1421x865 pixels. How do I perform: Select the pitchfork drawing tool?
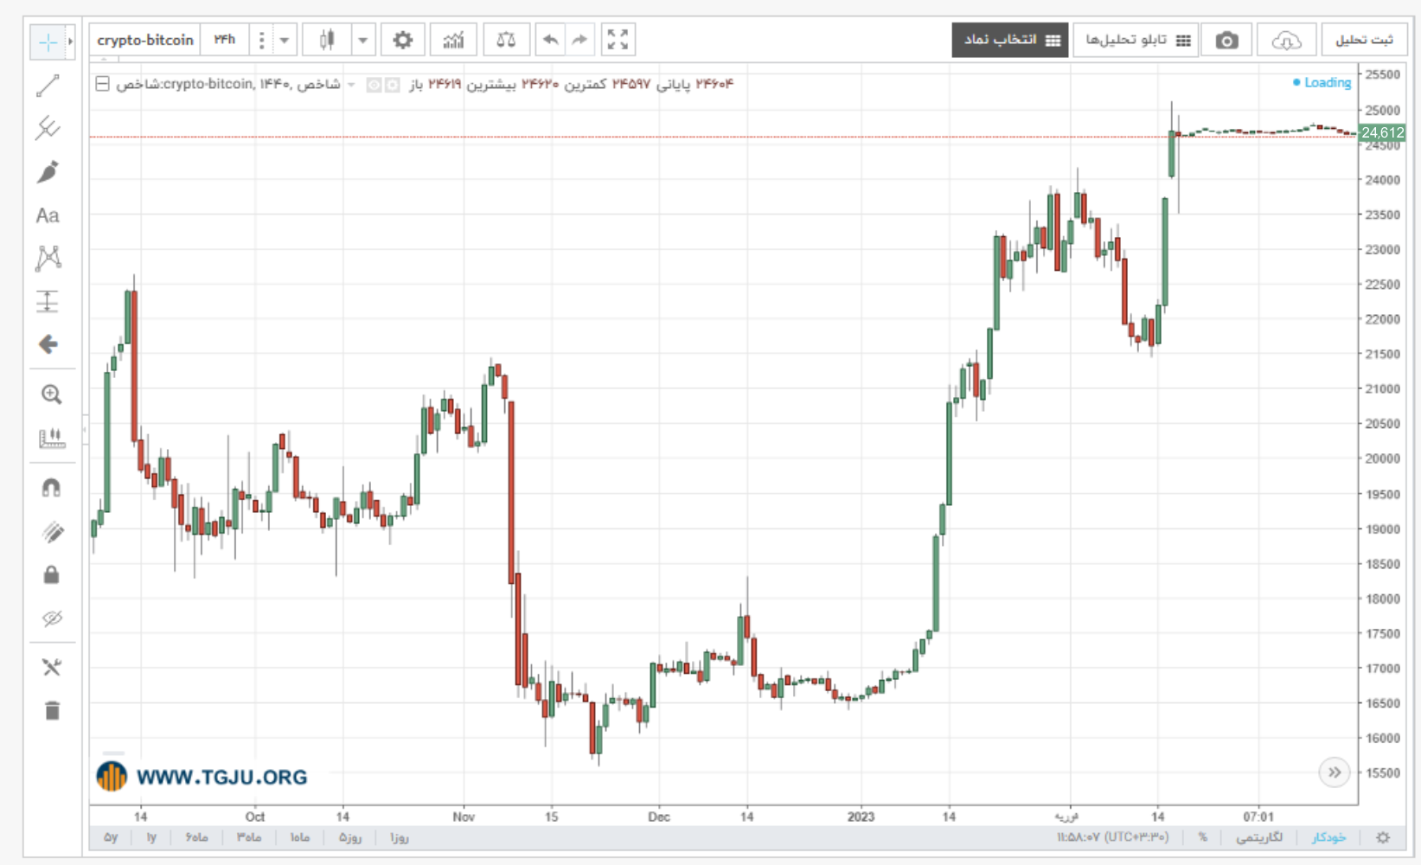tap(48, 128)
